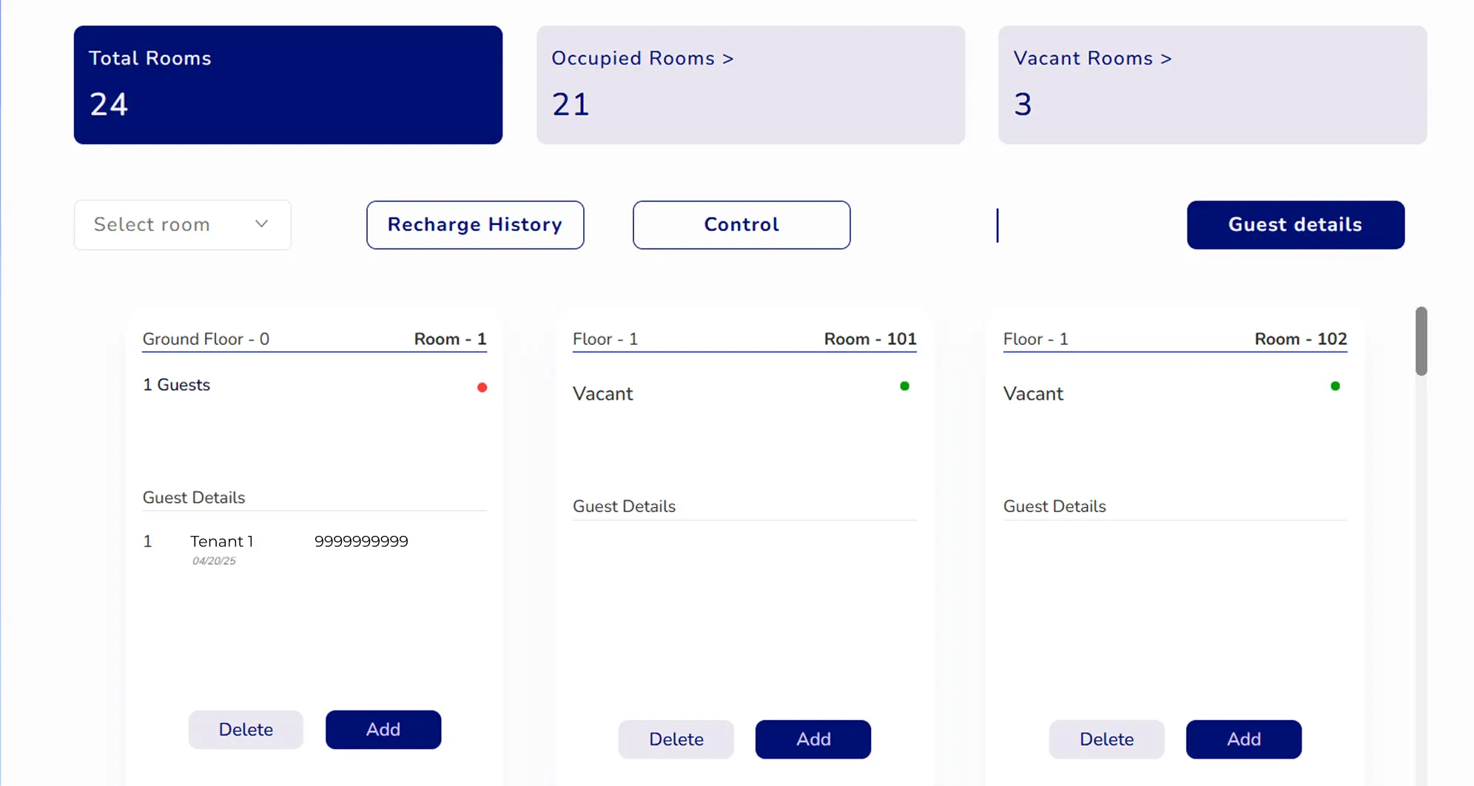Add a guest to Room 1

coord(383,730)
